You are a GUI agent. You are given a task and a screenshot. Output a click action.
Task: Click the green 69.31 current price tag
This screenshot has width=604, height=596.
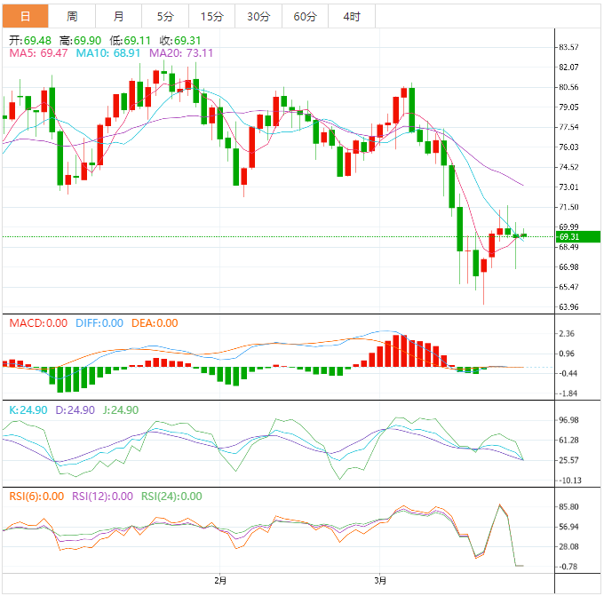[x=568, y=237]
